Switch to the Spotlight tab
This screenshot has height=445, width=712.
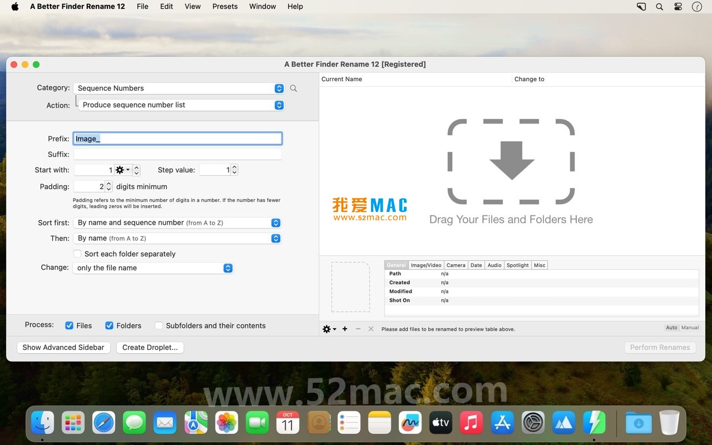pos(517,265)
